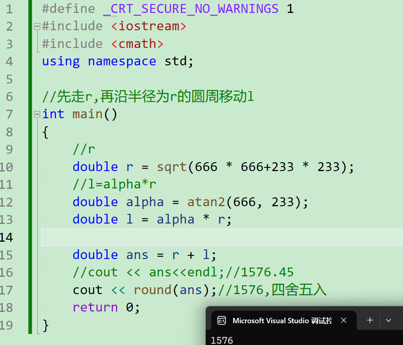Click the '//l=alpha*r' comment
403x345 pixels.
(115, 184)
